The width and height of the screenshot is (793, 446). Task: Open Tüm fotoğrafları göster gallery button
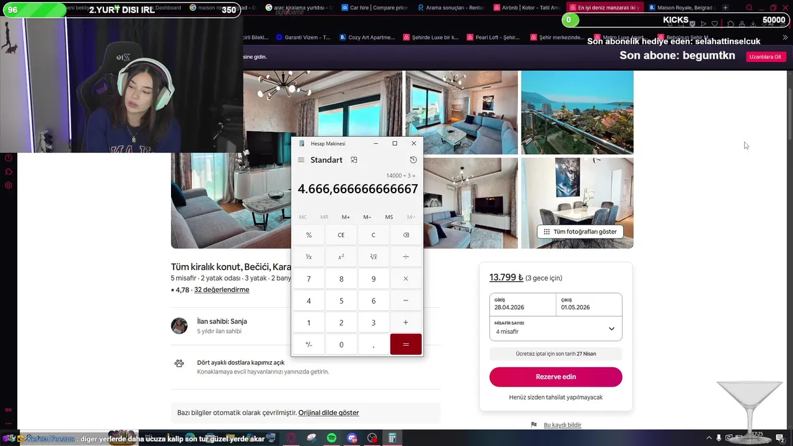point(580,232)
